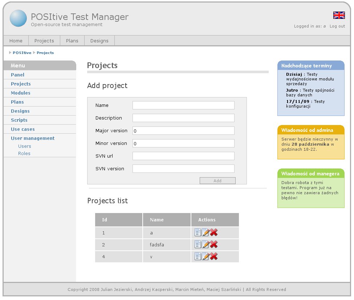
Task: Focus the Description input field
Action: point(183,118)
